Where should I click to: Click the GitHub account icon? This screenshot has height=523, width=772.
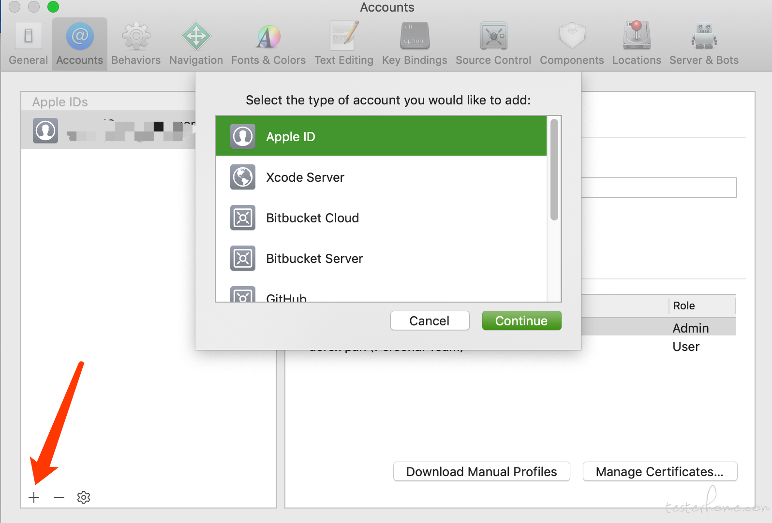pos(243,294)
